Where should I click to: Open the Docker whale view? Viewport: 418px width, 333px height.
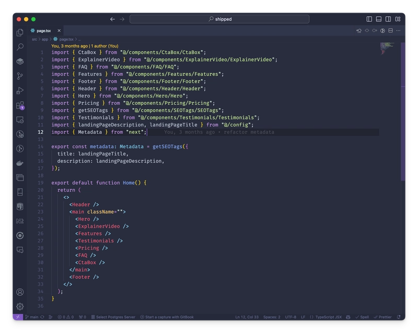(20, 163)
